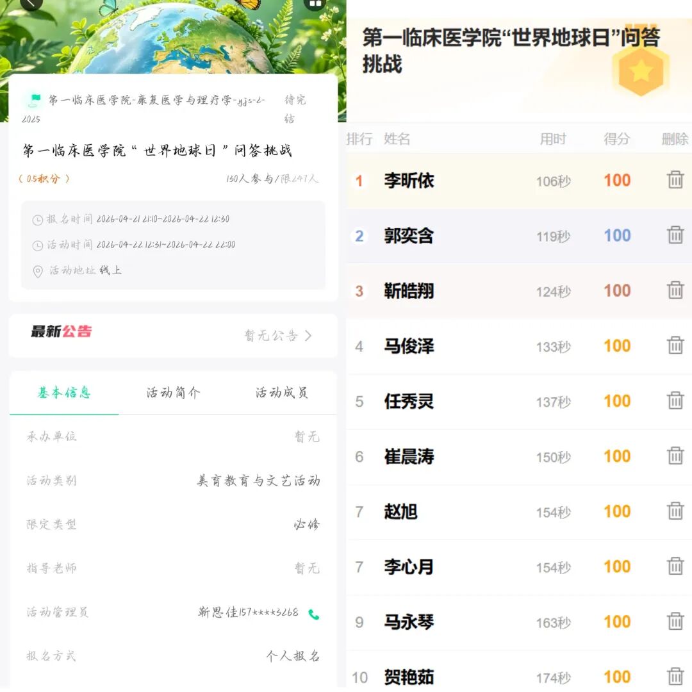The width and height of the screenshot is (692, 692).
Task: Select the name 贺艳茹
Action: 409,677
